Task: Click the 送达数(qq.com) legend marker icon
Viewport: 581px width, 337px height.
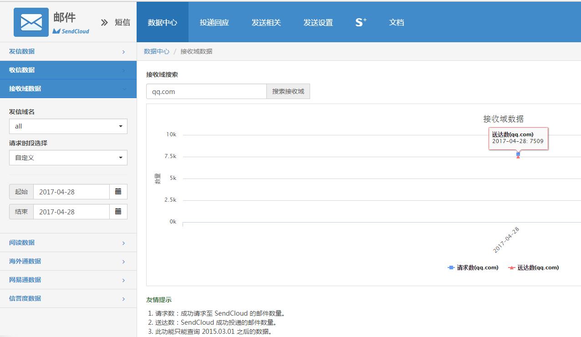Action: 511,268
